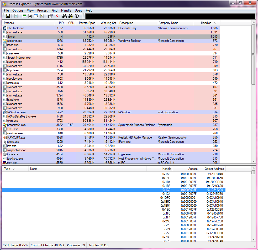The image size is (258, 250).
Task: Open the Properties toolbar icon
Action: click(50, 16)
